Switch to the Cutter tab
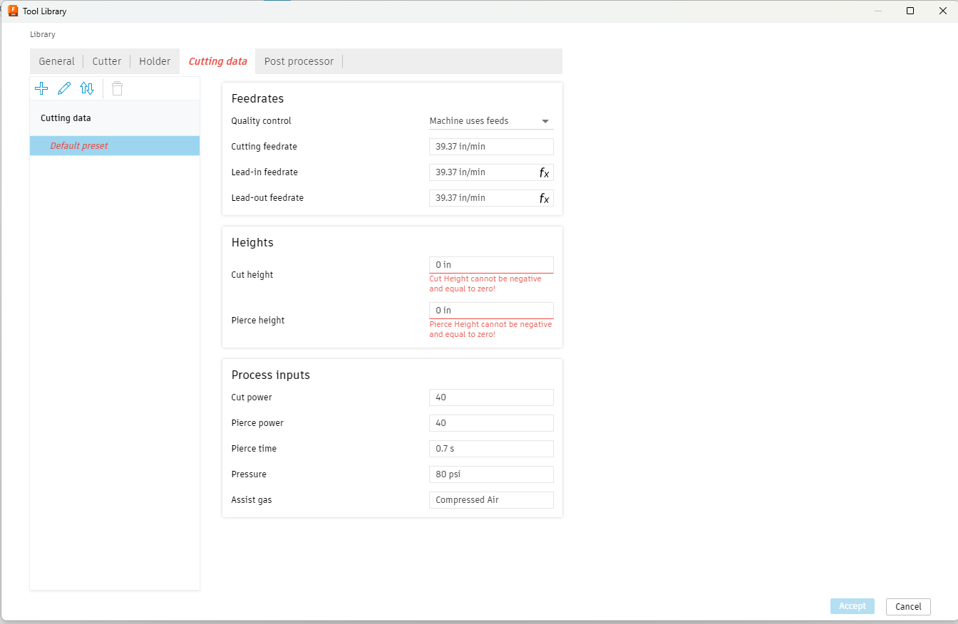The height and width of the screenshot is (624, 958). click(106, 61)
